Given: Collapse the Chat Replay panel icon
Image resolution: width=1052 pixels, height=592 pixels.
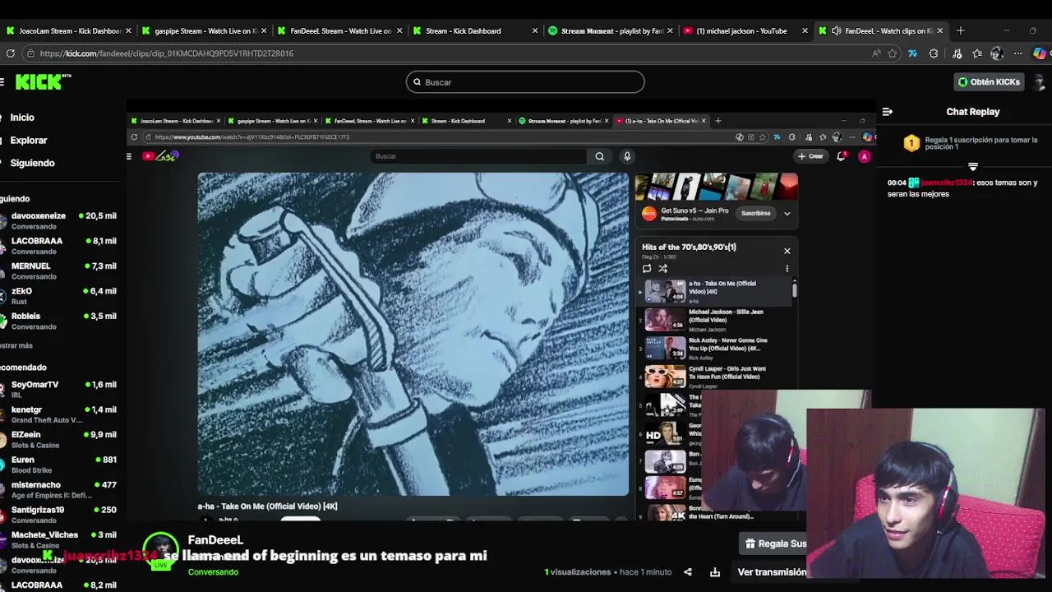Looking at the screenshot, I should point(888,112).
